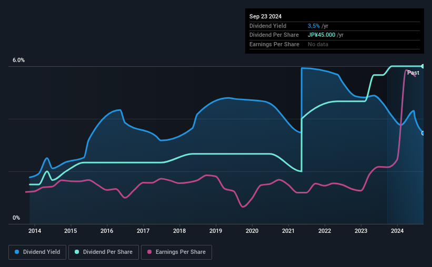This screenshot has height=267, width=432.
Task: Click the 2016 x-axis year label
Action: point(107,231)
